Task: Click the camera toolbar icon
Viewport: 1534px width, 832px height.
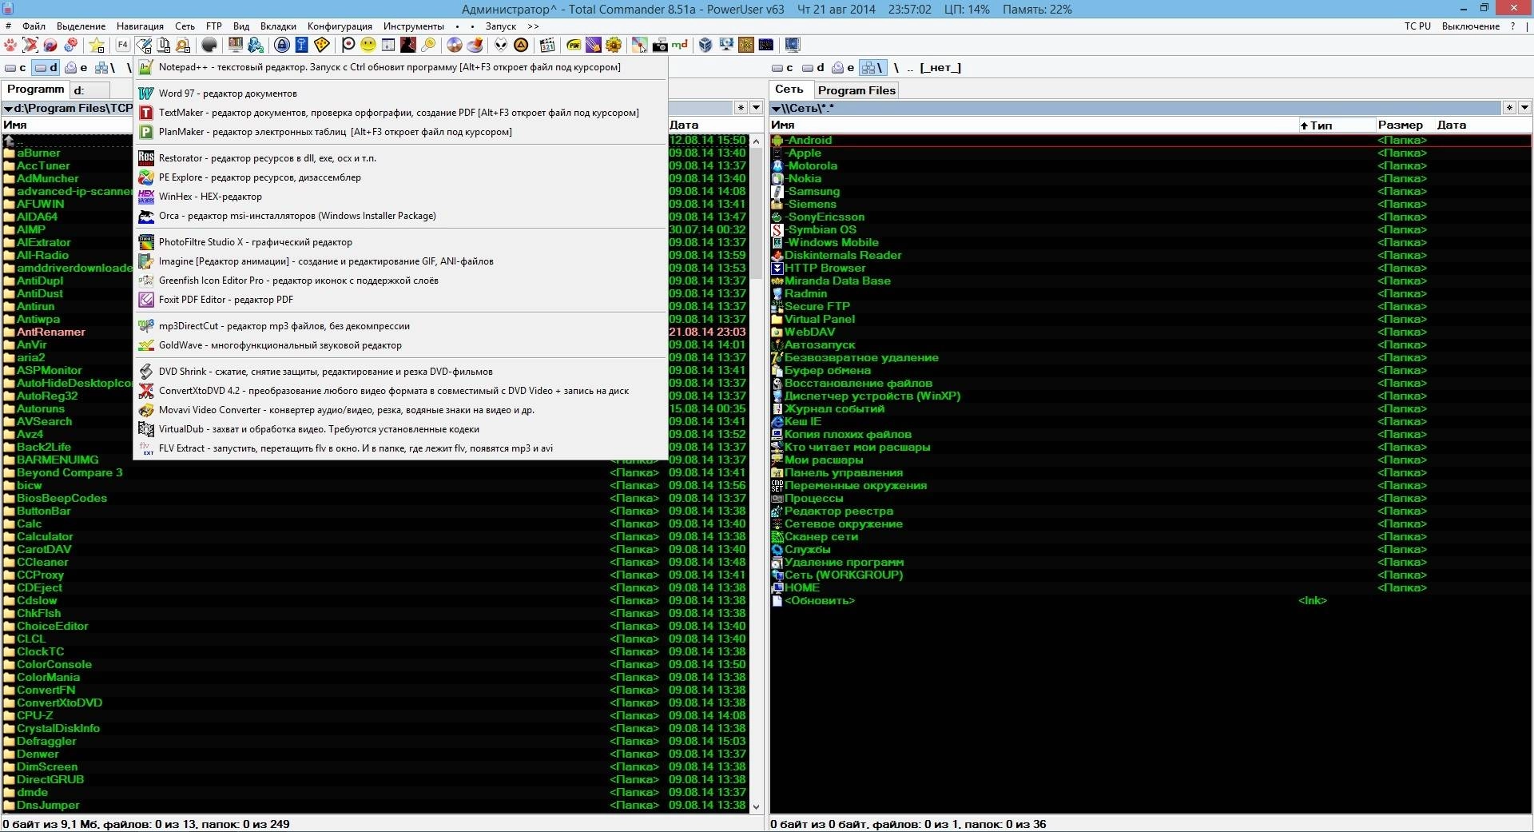Action: 660,45
